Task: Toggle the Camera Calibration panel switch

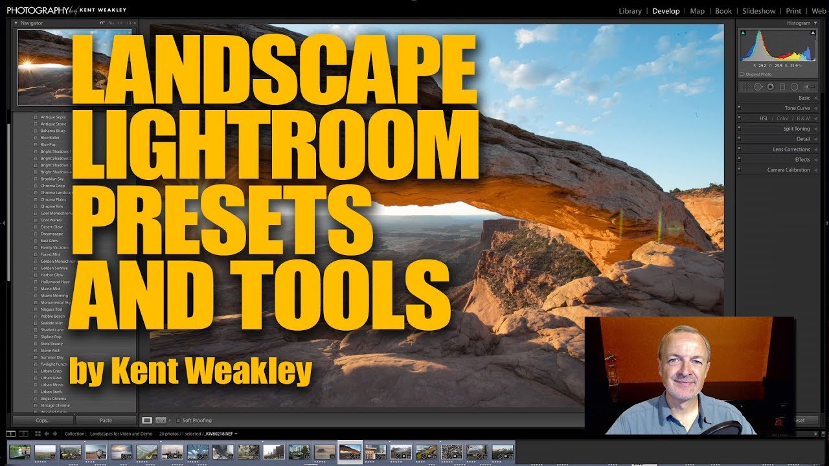Action: coord(740,170)
